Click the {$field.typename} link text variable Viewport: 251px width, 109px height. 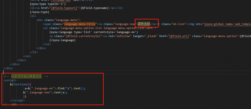(95, 8)
